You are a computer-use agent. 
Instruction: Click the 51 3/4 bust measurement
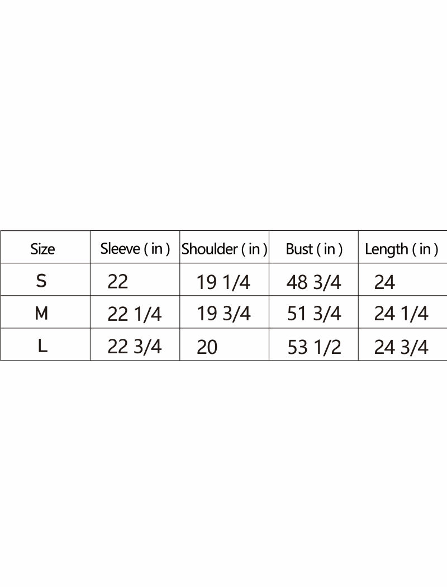point(313,314)
